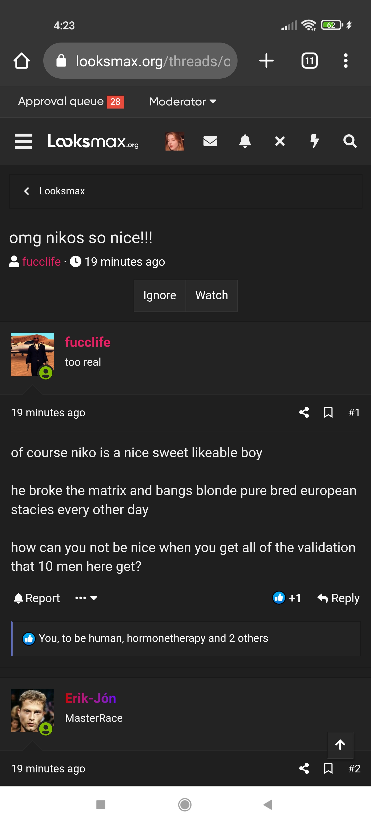Open the browser three-dot overflow menu
The height and width of the screenshot is (825, 371).
pyautogui.click(x=345, y=61)
